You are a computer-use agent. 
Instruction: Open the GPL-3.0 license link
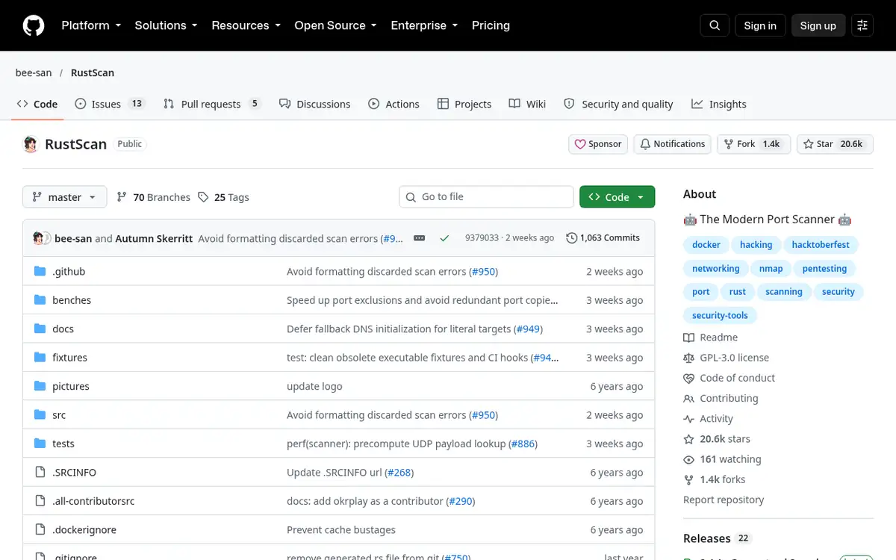(x=734, y=358)
